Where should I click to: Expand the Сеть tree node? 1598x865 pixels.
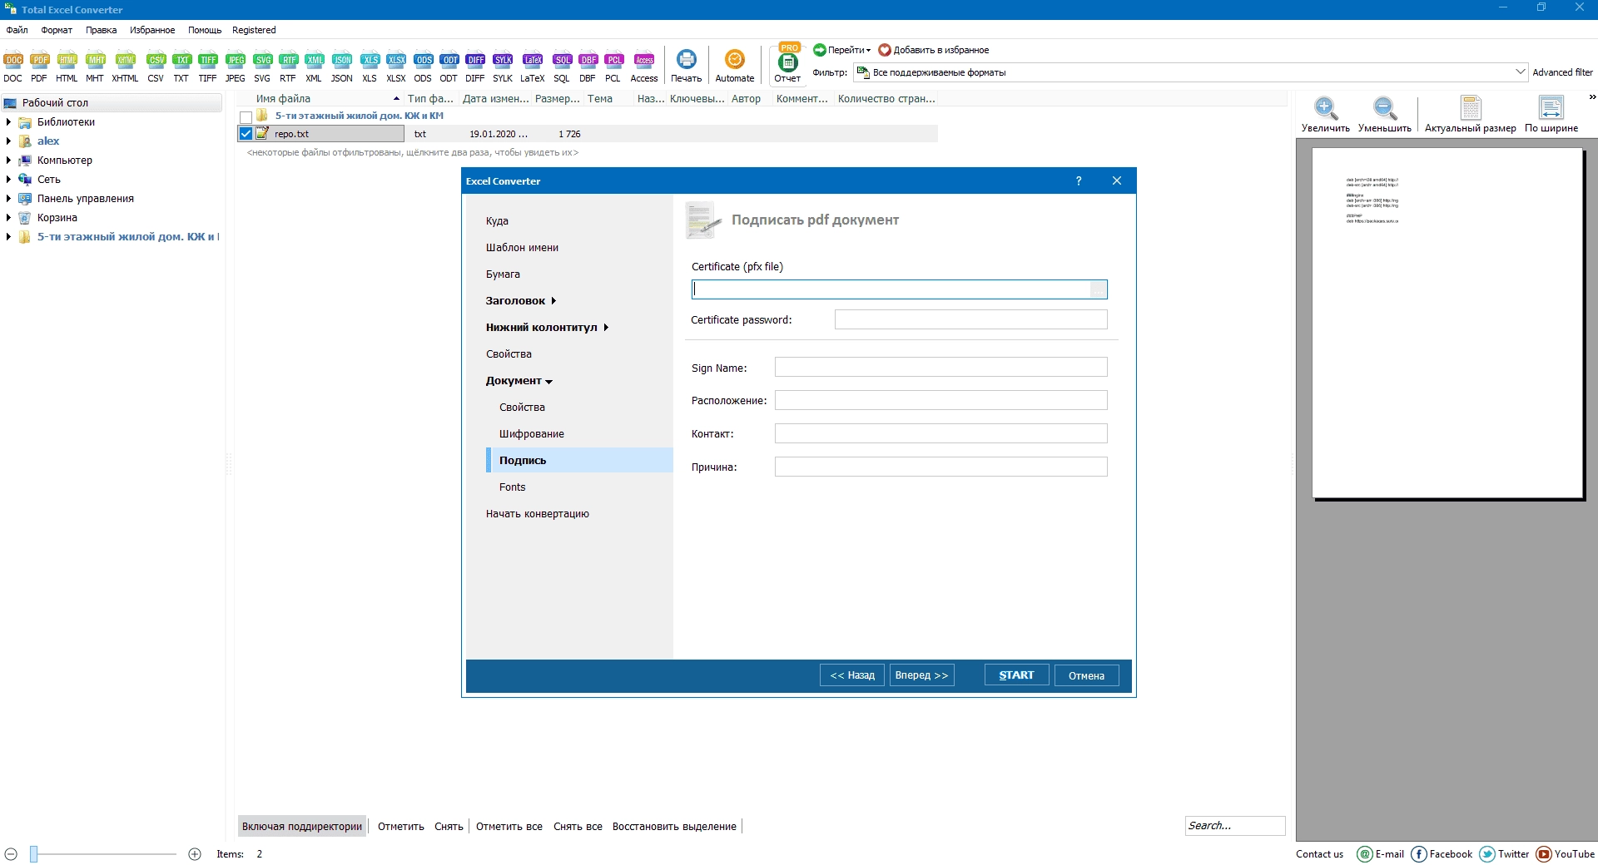pyautogui.click(x=8, y=180)
